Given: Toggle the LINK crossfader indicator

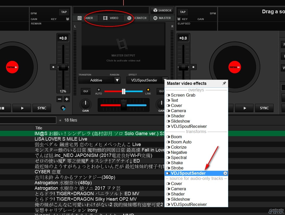Looking at the screenshot, I should [x=148, y=90].
